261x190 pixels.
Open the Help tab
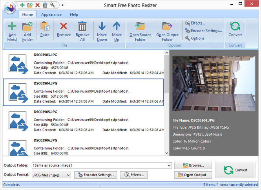[x=74, y=14]
